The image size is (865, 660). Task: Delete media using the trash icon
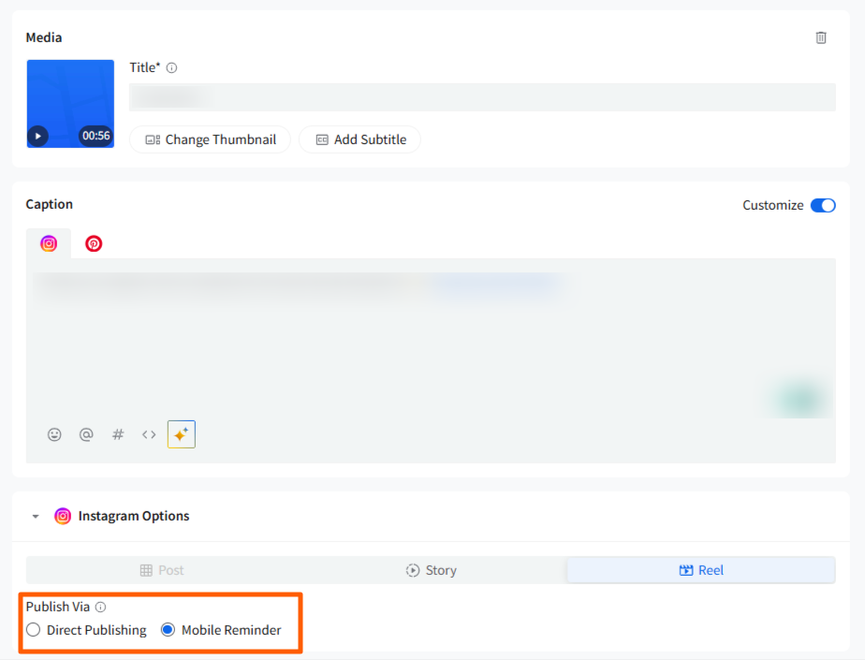click(821, 37)
